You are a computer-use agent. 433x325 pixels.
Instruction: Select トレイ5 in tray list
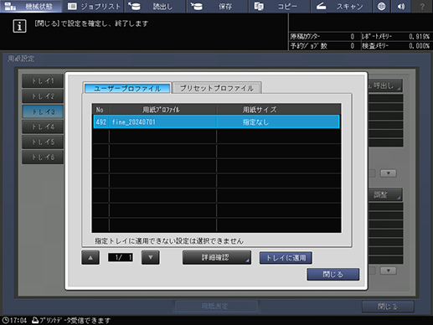pos(43,142)
